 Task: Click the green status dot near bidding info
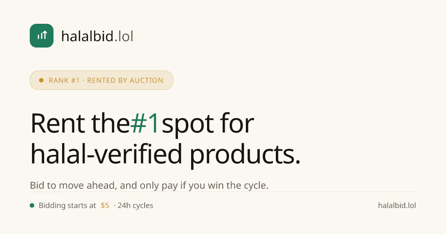point(32,205)
